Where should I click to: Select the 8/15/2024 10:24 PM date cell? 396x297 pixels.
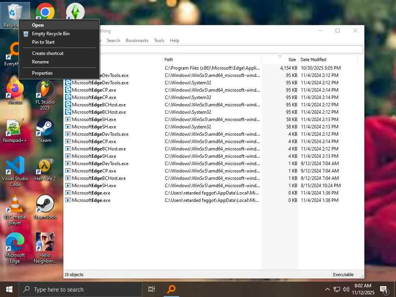(321, 186)
